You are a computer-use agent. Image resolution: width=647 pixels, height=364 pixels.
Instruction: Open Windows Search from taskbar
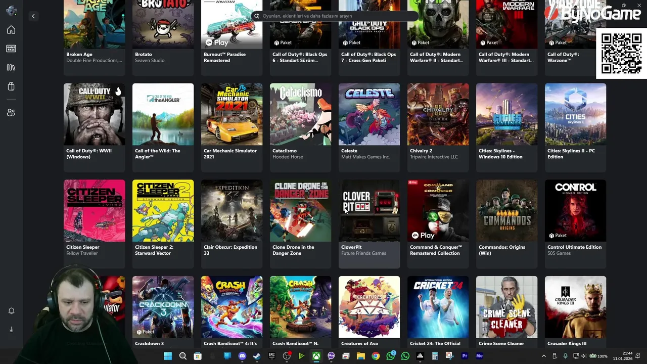point(182,356)
